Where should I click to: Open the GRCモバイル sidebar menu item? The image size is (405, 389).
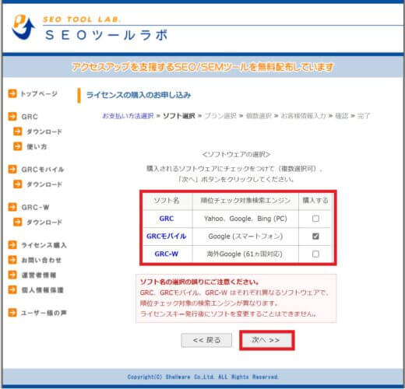tap(43, 170)
